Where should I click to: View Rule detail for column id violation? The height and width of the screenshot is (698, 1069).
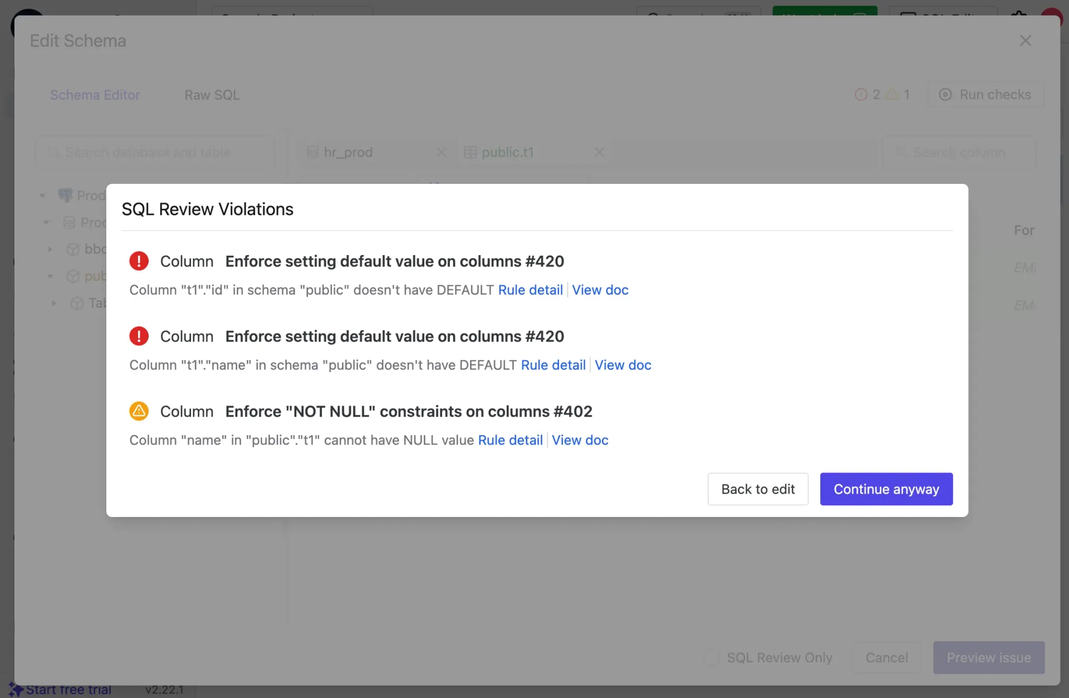530,289
